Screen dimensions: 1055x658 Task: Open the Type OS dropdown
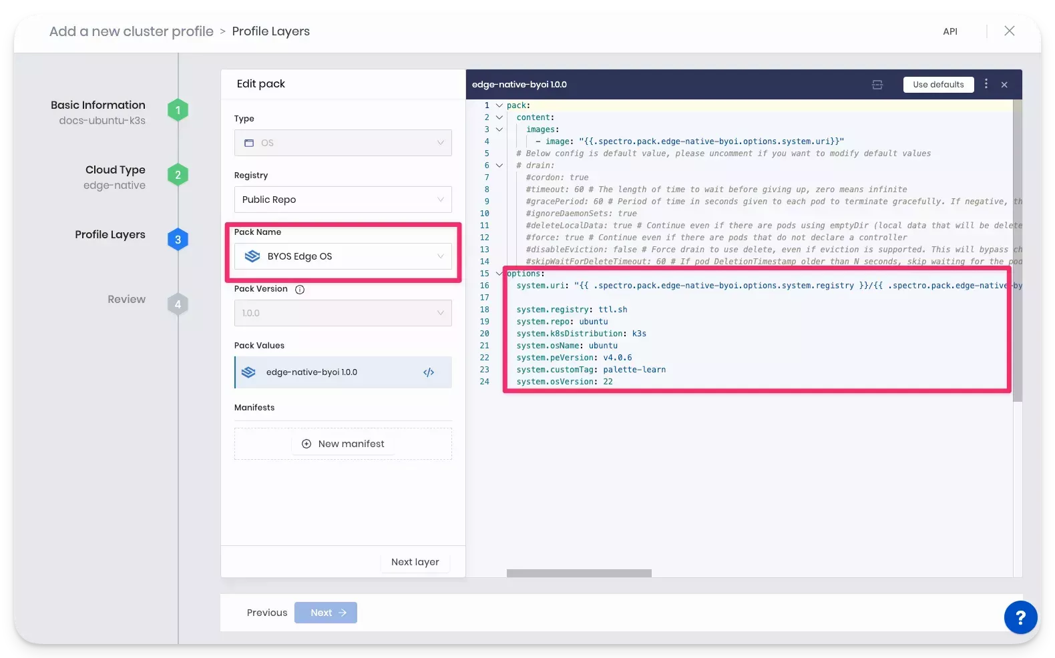[x=343, y=143]
